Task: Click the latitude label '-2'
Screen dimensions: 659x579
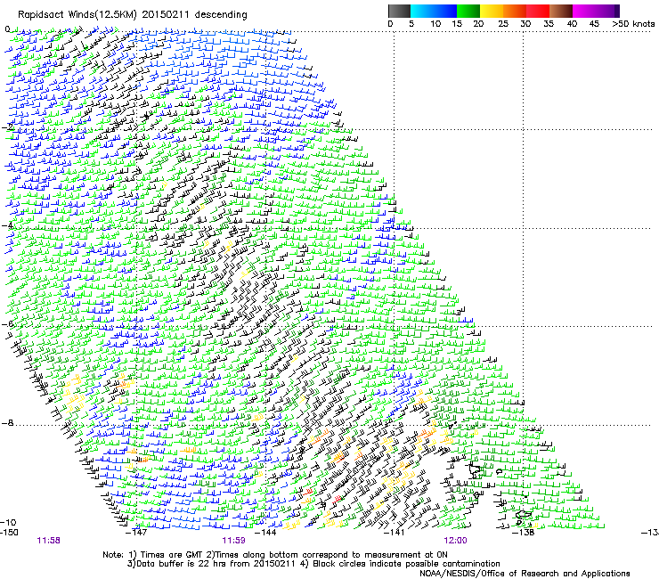Action: click(7, 127)
